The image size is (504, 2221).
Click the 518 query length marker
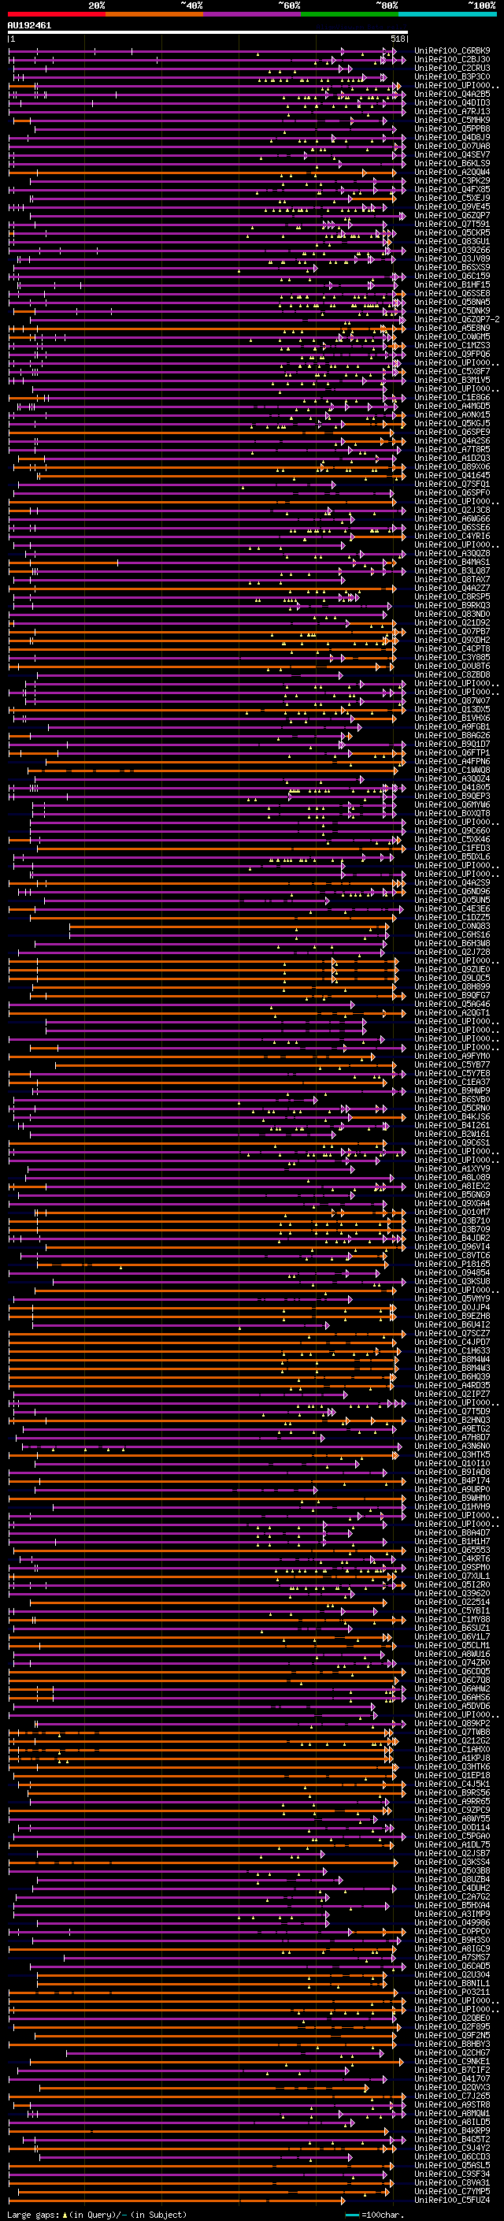tap(398, 39)
